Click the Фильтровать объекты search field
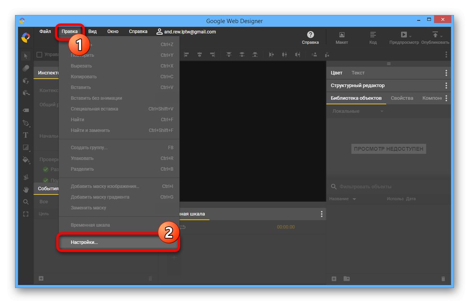469x303 pixels. (x=389, y=187)
